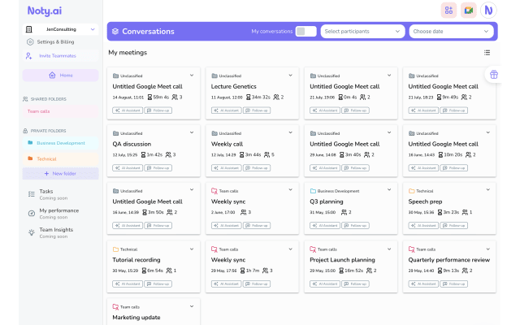520x325 pixels.
Task: Click the My performance gauge icon
Action: coord(32,213)
